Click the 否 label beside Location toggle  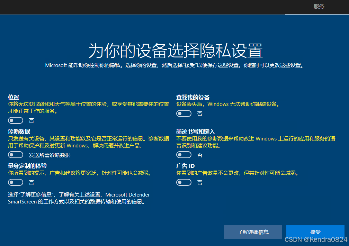tap(32, 120)
